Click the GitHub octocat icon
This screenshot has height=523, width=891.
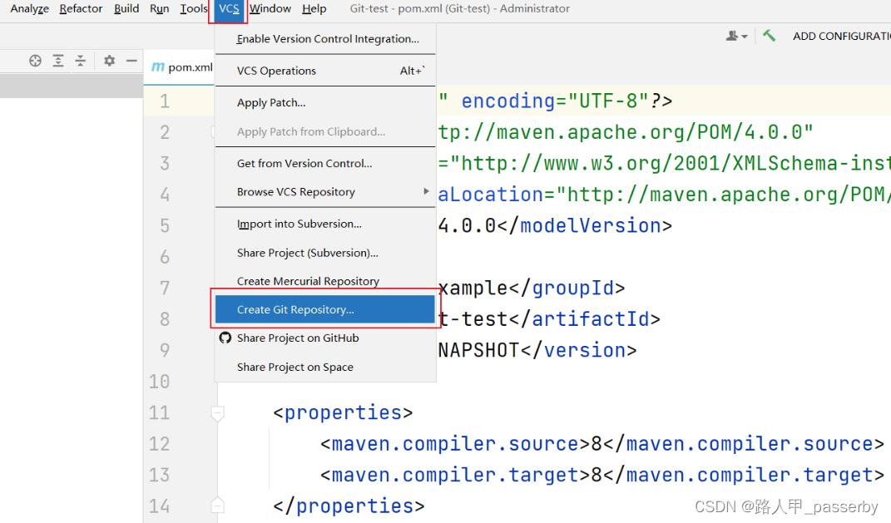point(225,338)
